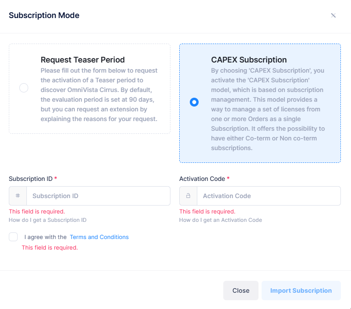351x309 pixels.
Task: Tick the Terms and Conditions agreement checkbox
Action: click(x=13, y=237)
